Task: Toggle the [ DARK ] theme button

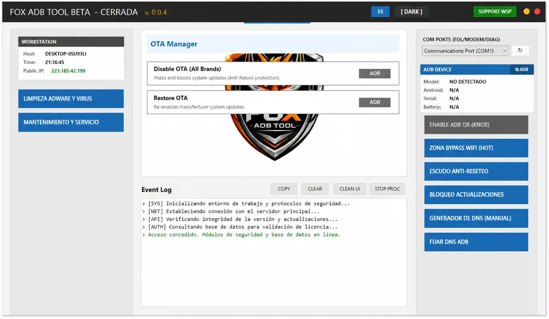Action: click(x=411, y=11)
